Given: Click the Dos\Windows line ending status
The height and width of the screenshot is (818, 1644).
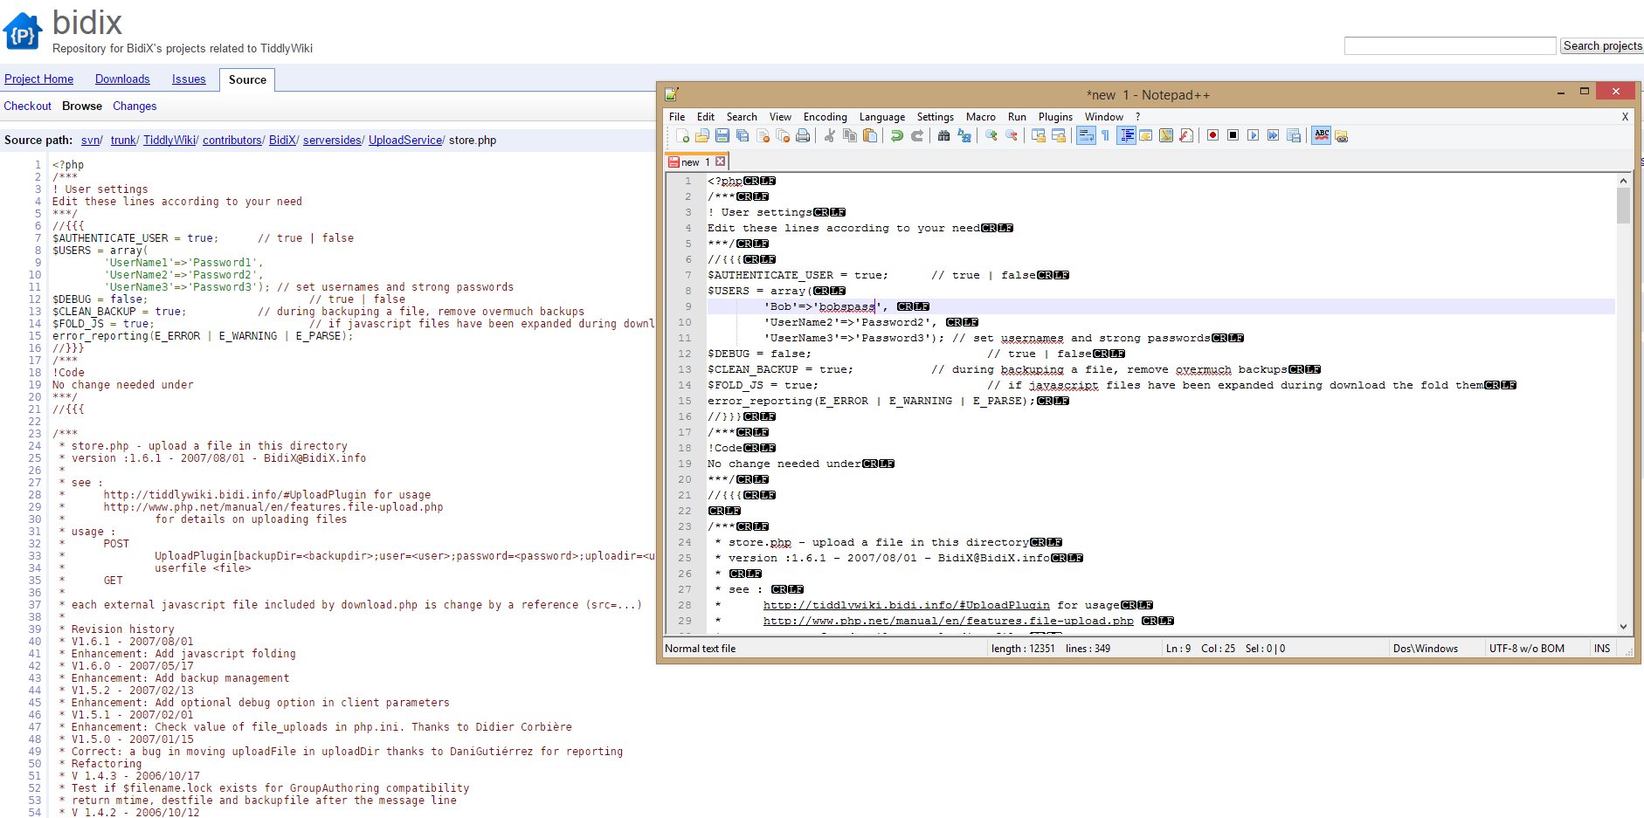Looking at the screenshot, I should [1426, 649].
